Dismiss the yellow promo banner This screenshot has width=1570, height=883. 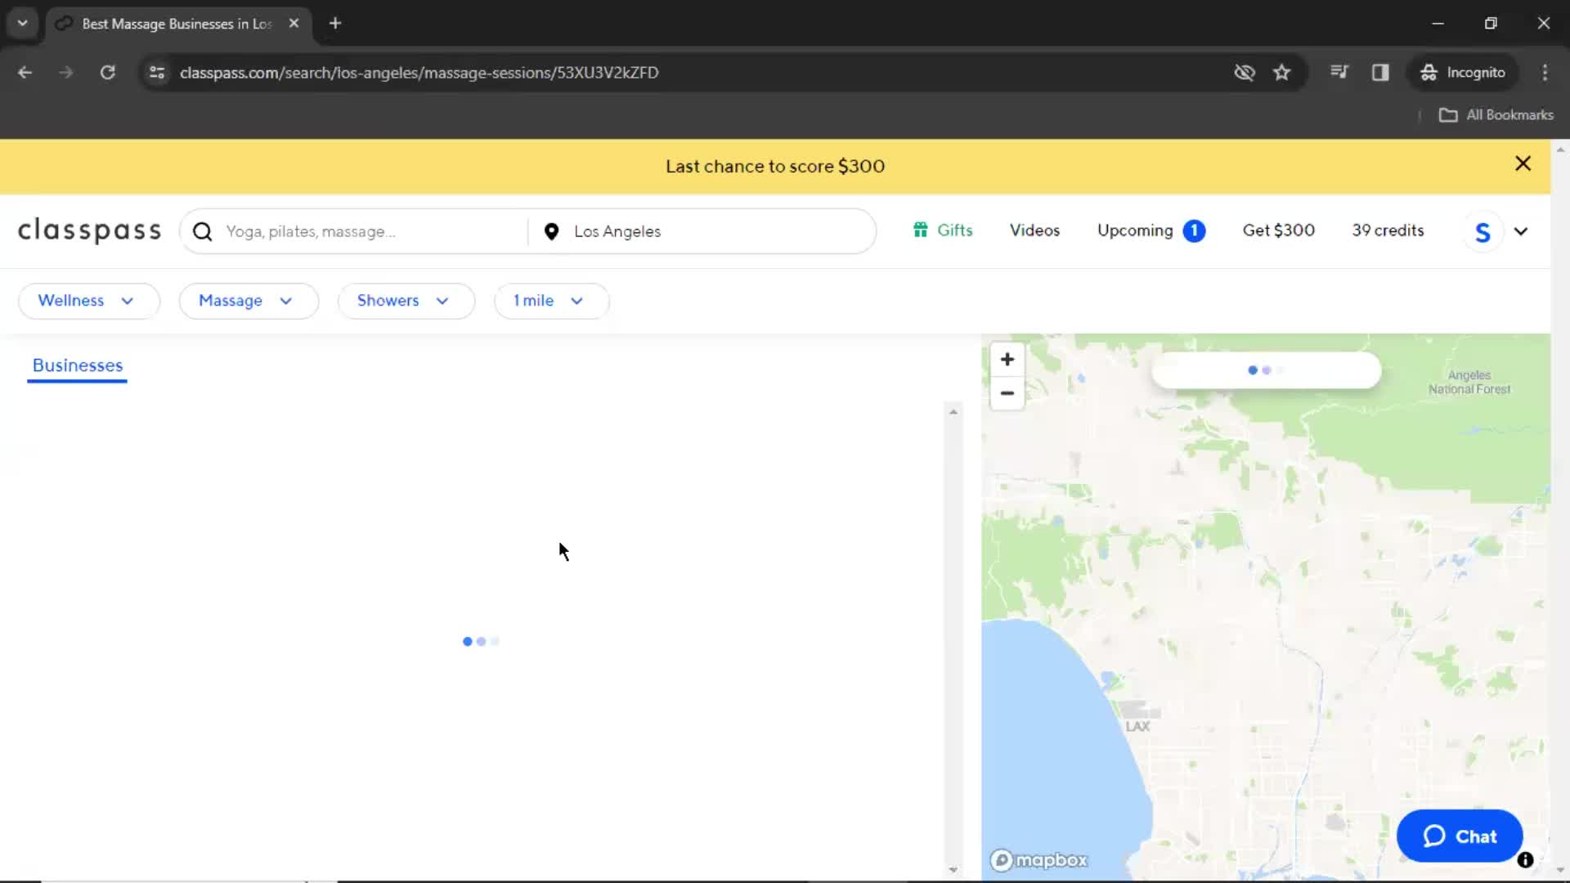click(x=1523, y=164)
